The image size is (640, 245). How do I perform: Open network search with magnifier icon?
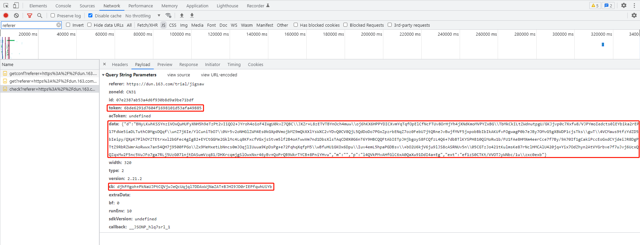pyautogui.click(x=40, y=15)
